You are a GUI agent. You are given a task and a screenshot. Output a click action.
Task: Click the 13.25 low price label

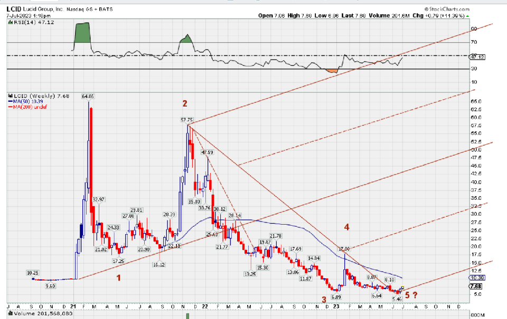[x=250, y=274]
